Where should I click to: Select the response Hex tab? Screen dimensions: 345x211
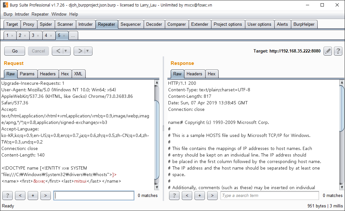[211, 74]
